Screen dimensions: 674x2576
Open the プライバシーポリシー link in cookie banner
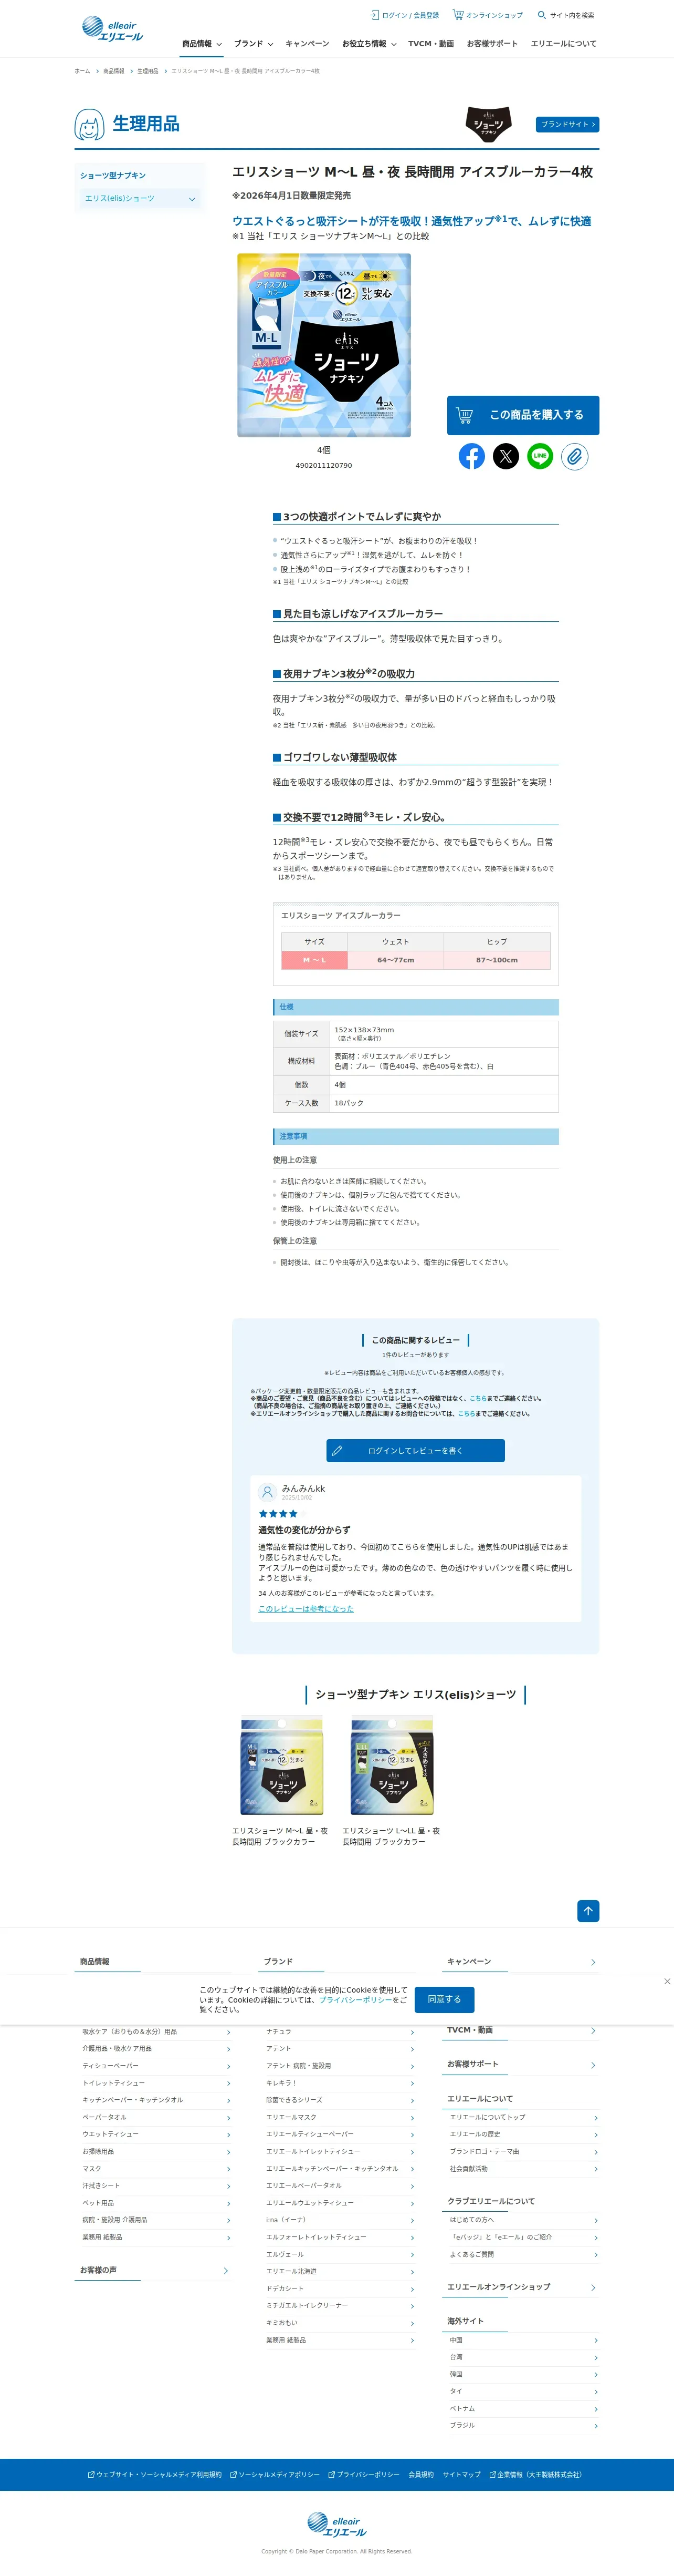click(x=355, y=2000)
